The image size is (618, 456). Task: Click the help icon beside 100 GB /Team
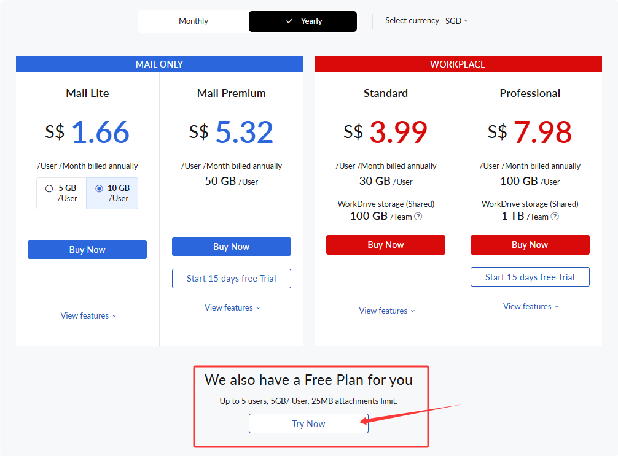click(x=418, y=217)
